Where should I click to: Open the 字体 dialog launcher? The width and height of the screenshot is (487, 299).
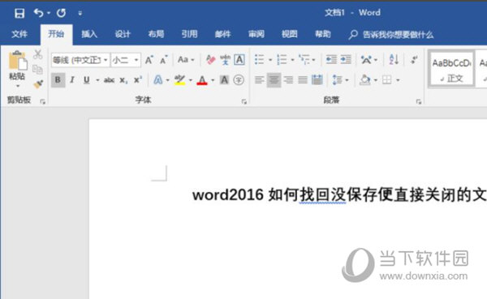[x=243, y=102]
